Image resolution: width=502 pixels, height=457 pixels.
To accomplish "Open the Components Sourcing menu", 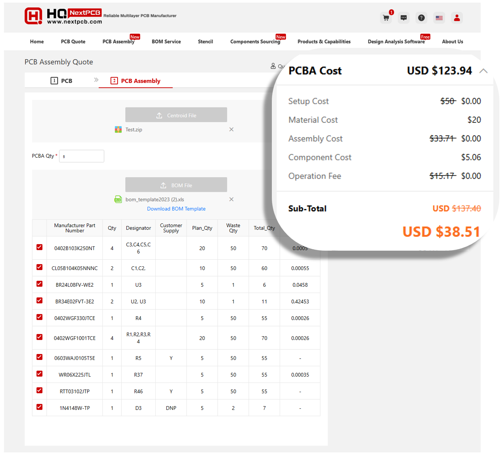I will tap(255, 42).
